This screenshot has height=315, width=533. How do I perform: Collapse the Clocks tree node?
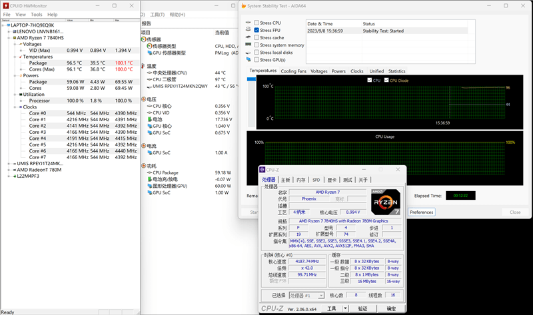coord(15,107)
